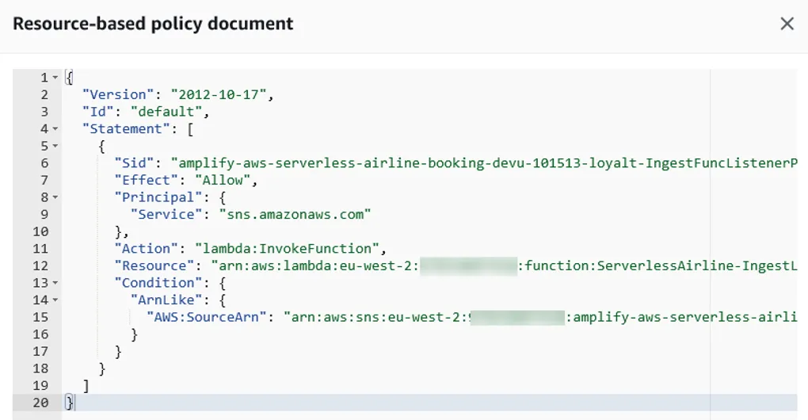
Task: Place cursor after closing brace on line 20
Action: tap(74, 403)
